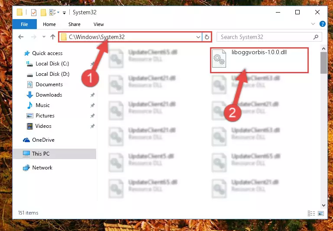333x231 pixels.
Task: Click the Network icon in sidebar
Action: click(26, 168)
